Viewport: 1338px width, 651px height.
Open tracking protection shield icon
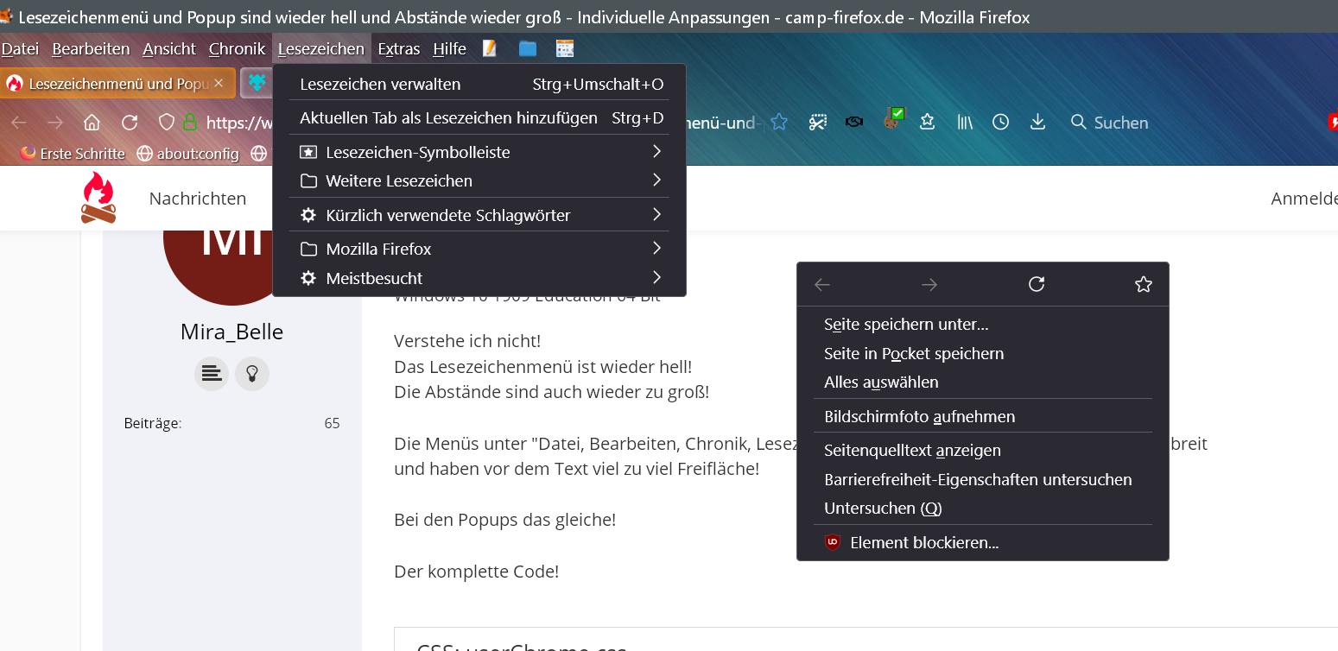pyautogui.click(x=167, y=123)
